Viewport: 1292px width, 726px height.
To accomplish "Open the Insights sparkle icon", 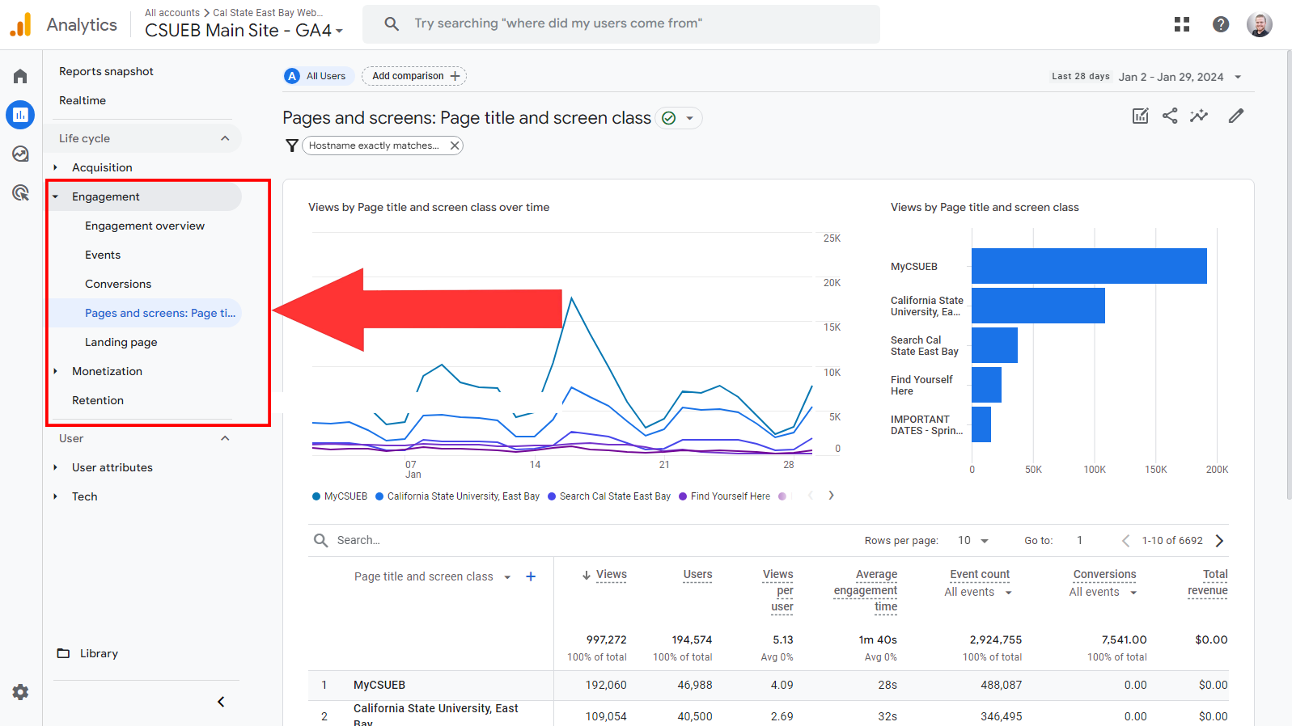I will pos(1199,116).
